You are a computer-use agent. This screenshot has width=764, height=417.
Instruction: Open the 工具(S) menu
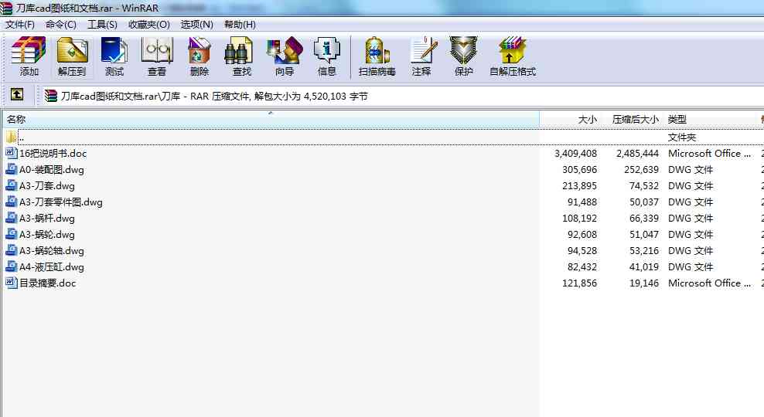(102, 24)
